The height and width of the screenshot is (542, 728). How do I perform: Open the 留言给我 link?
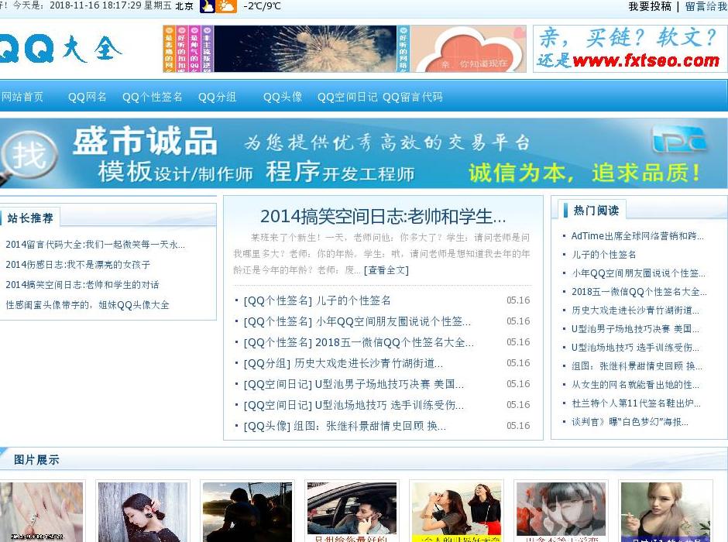pos(706,6)
